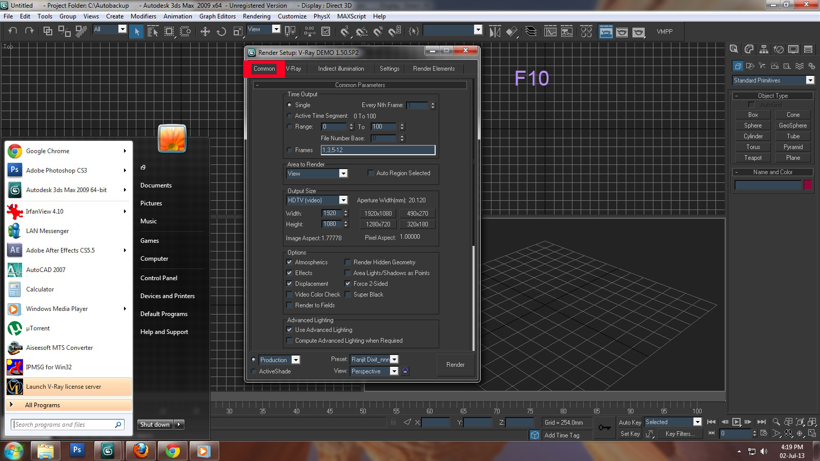This screenshot has width=820, height=461.
Task: Open the V-Ray tab in Render Setup
Action: click(294, 69)
